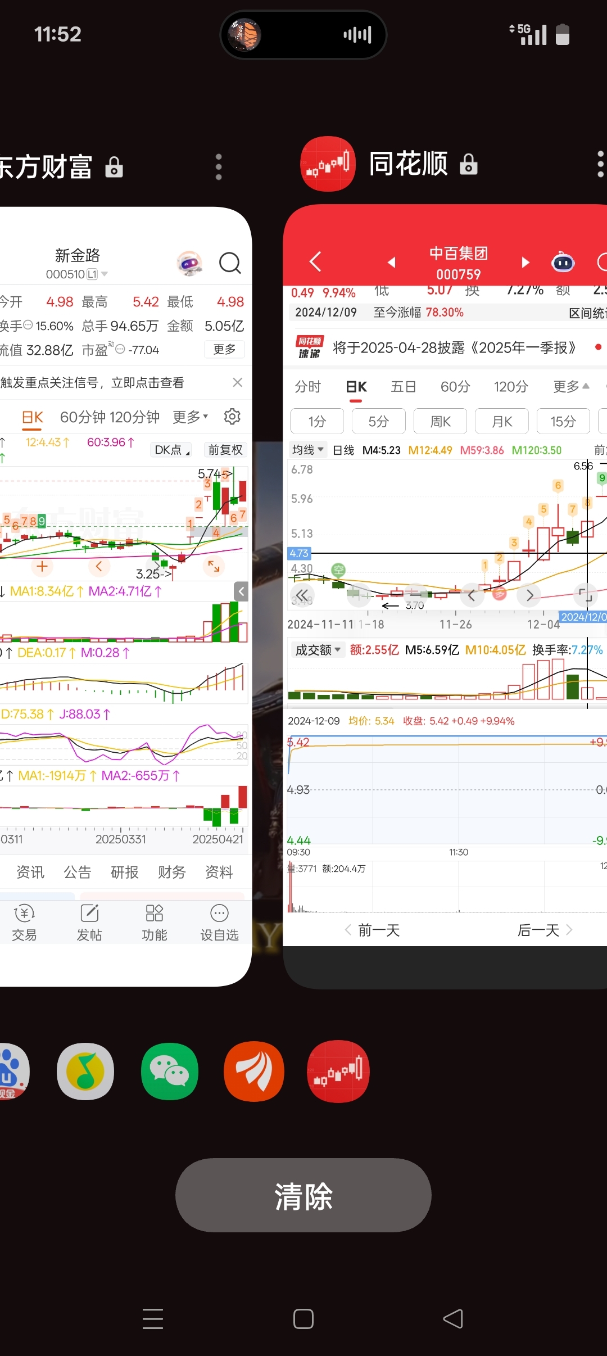Go to 后一天 in 同花顺
Viewport: 607px width, 1356px height.
(x=545, y=930)
